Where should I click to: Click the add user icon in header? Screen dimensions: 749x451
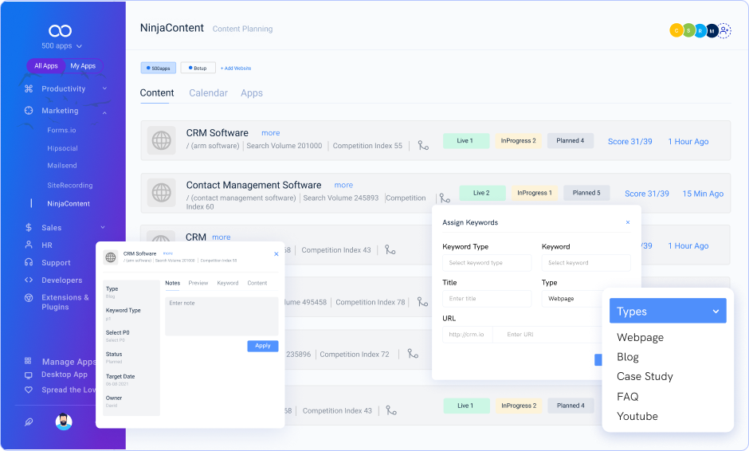(724, 31)
